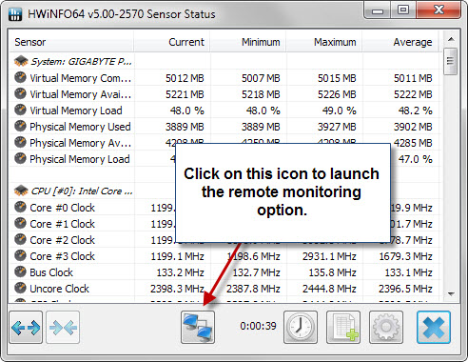Image resolution: width=468 pixels, height=362 pixels.
Task: Click current value 5012 MB
Action: pyautogui.click(x=185, y=78)
